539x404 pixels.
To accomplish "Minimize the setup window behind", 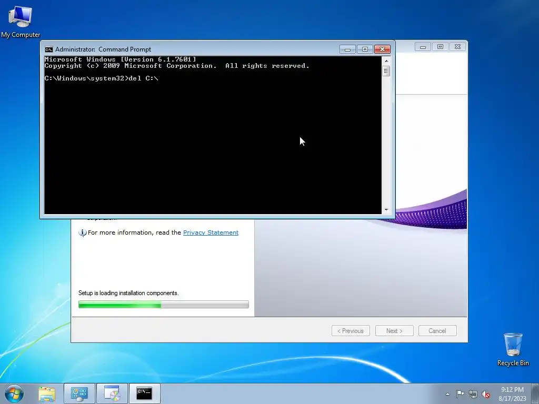I will coord(423,47).
